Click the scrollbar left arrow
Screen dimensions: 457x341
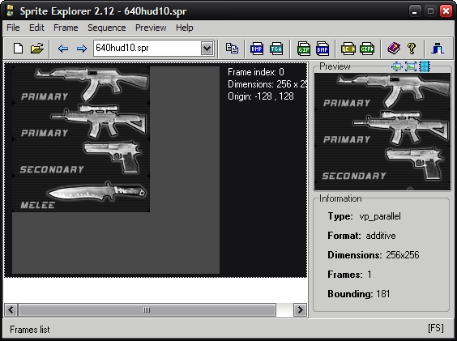click(x=11, y=309)
